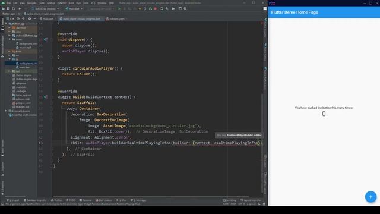Screen dimensions: 380x214
Task: Click the project panel settings gear icon
Action: pos(30,18)
